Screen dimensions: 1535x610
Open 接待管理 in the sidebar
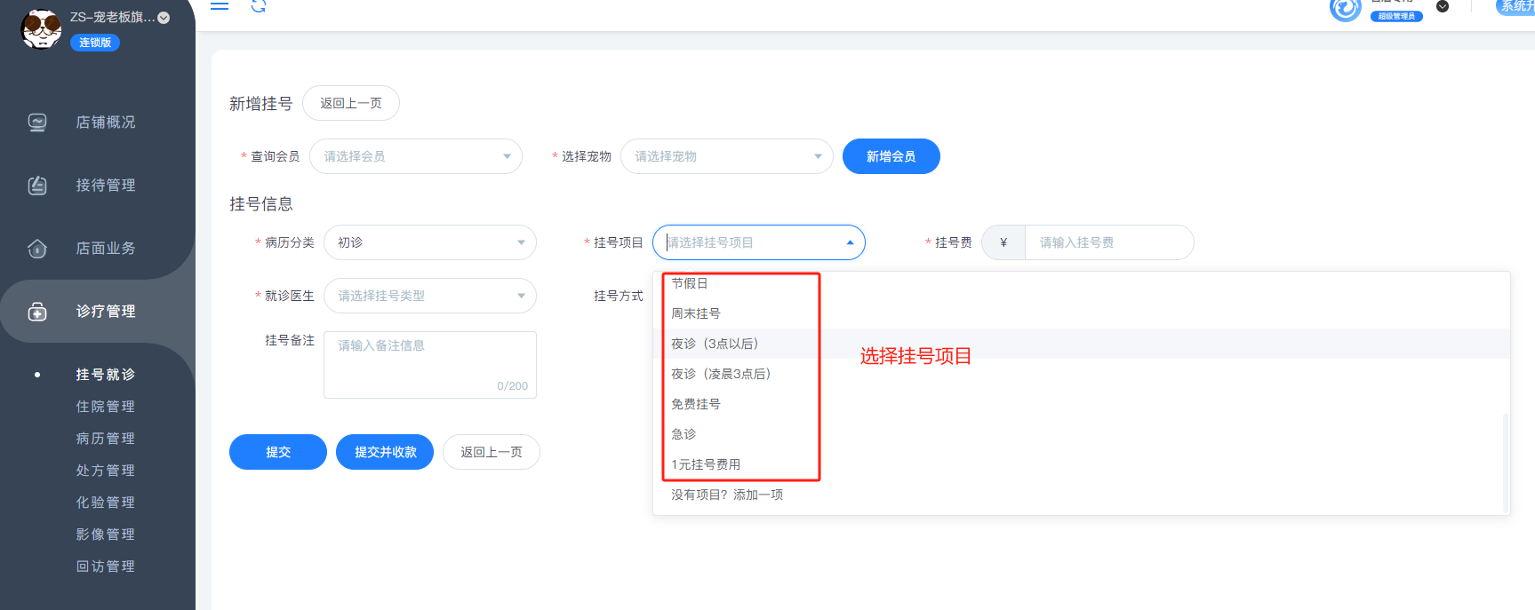pos(105,185)
